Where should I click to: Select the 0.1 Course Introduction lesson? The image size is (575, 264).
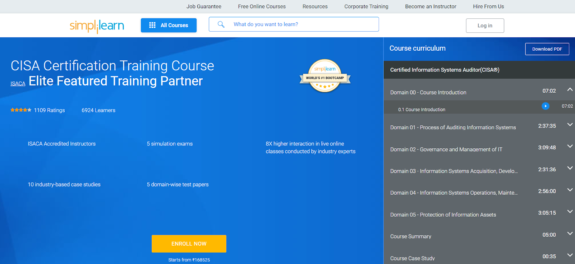(422, 110)
